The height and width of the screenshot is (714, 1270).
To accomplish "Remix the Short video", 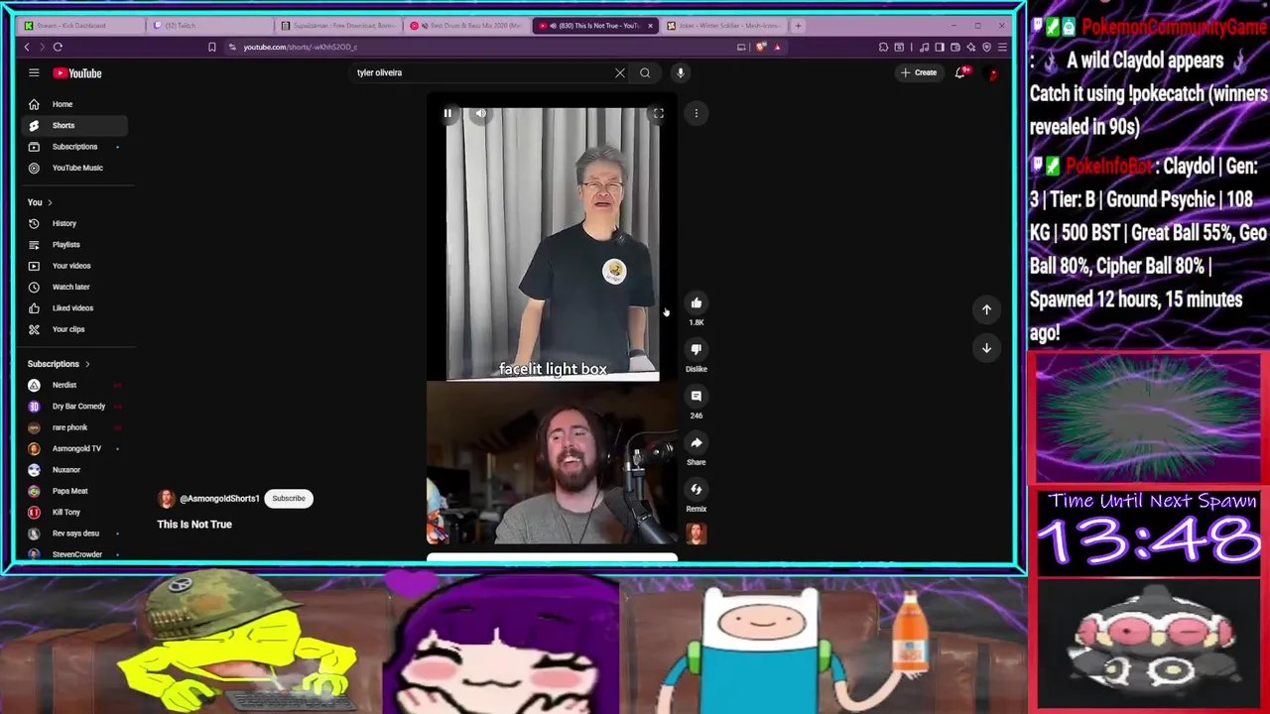I will [x=697, y=490].
